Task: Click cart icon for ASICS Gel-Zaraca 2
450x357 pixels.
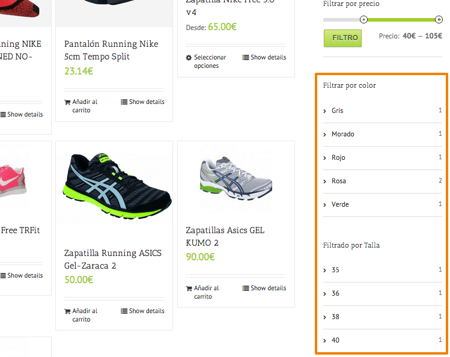Action: (x=67, y=311)
